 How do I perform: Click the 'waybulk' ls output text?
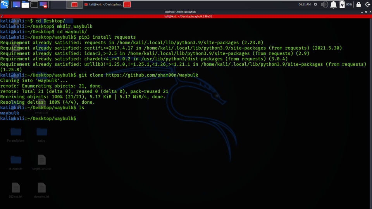click(x=9, y=113)
